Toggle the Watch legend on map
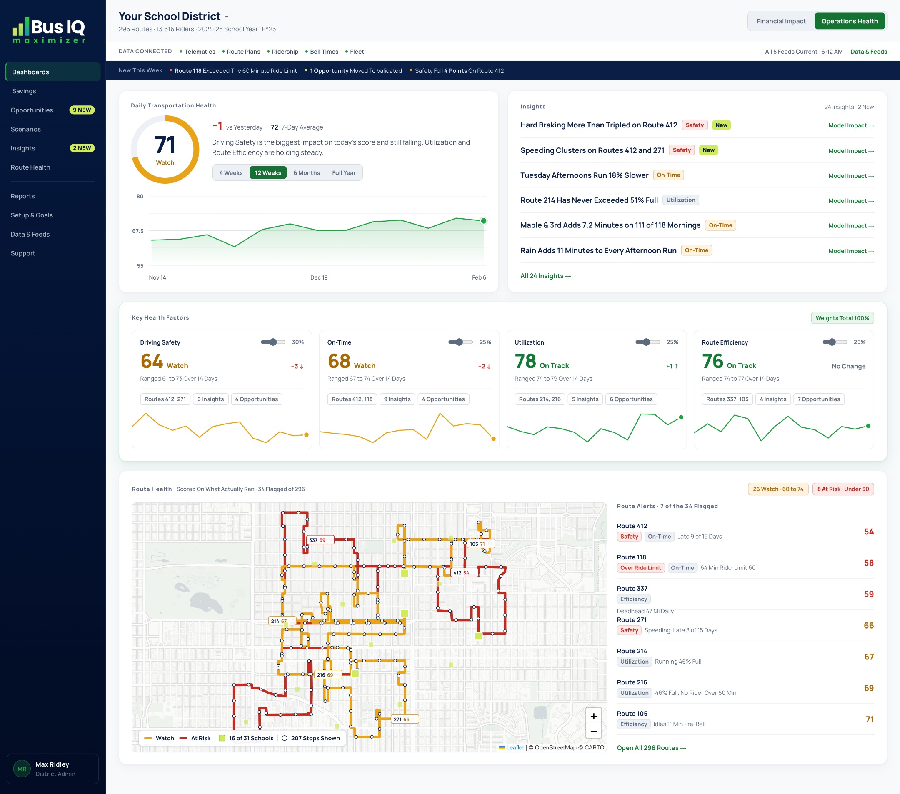Image resolution: width=900 pixels, height=794 pixels. [160, 738]
